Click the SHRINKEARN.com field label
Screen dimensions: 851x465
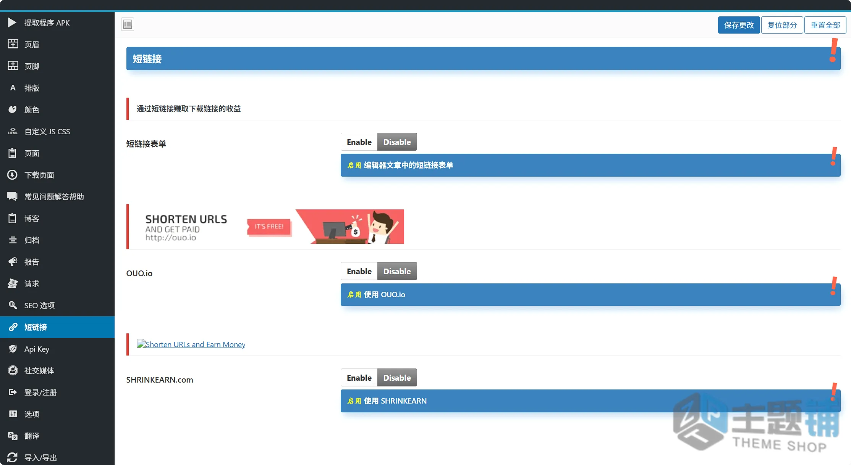pyautogui.click(x=160, y=380)
